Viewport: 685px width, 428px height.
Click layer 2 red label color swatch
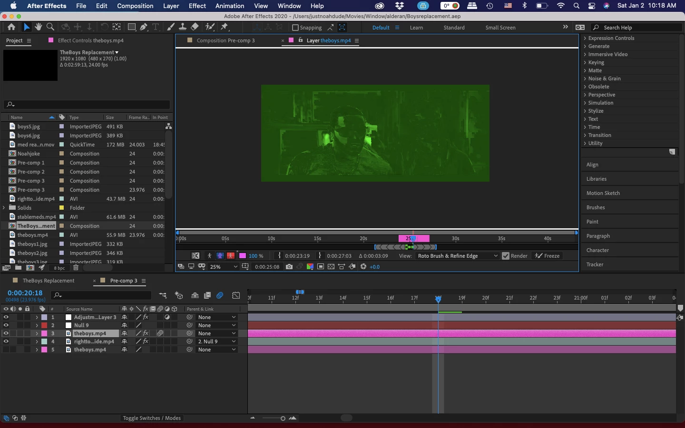point(44,325)
